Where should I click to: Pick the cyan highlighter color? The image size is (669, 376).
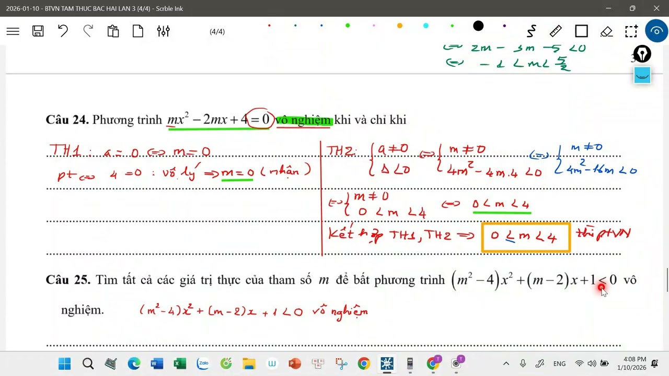pyautogui.click(x=426, y=26)
